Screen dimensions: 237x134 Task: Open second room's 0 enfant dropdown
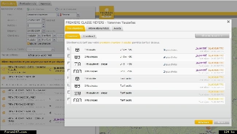tap(54, 40)
